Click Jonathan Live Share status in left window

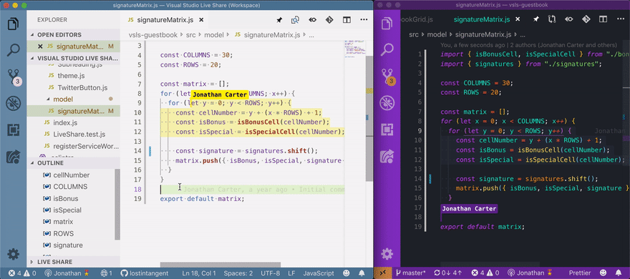[67, 273]
